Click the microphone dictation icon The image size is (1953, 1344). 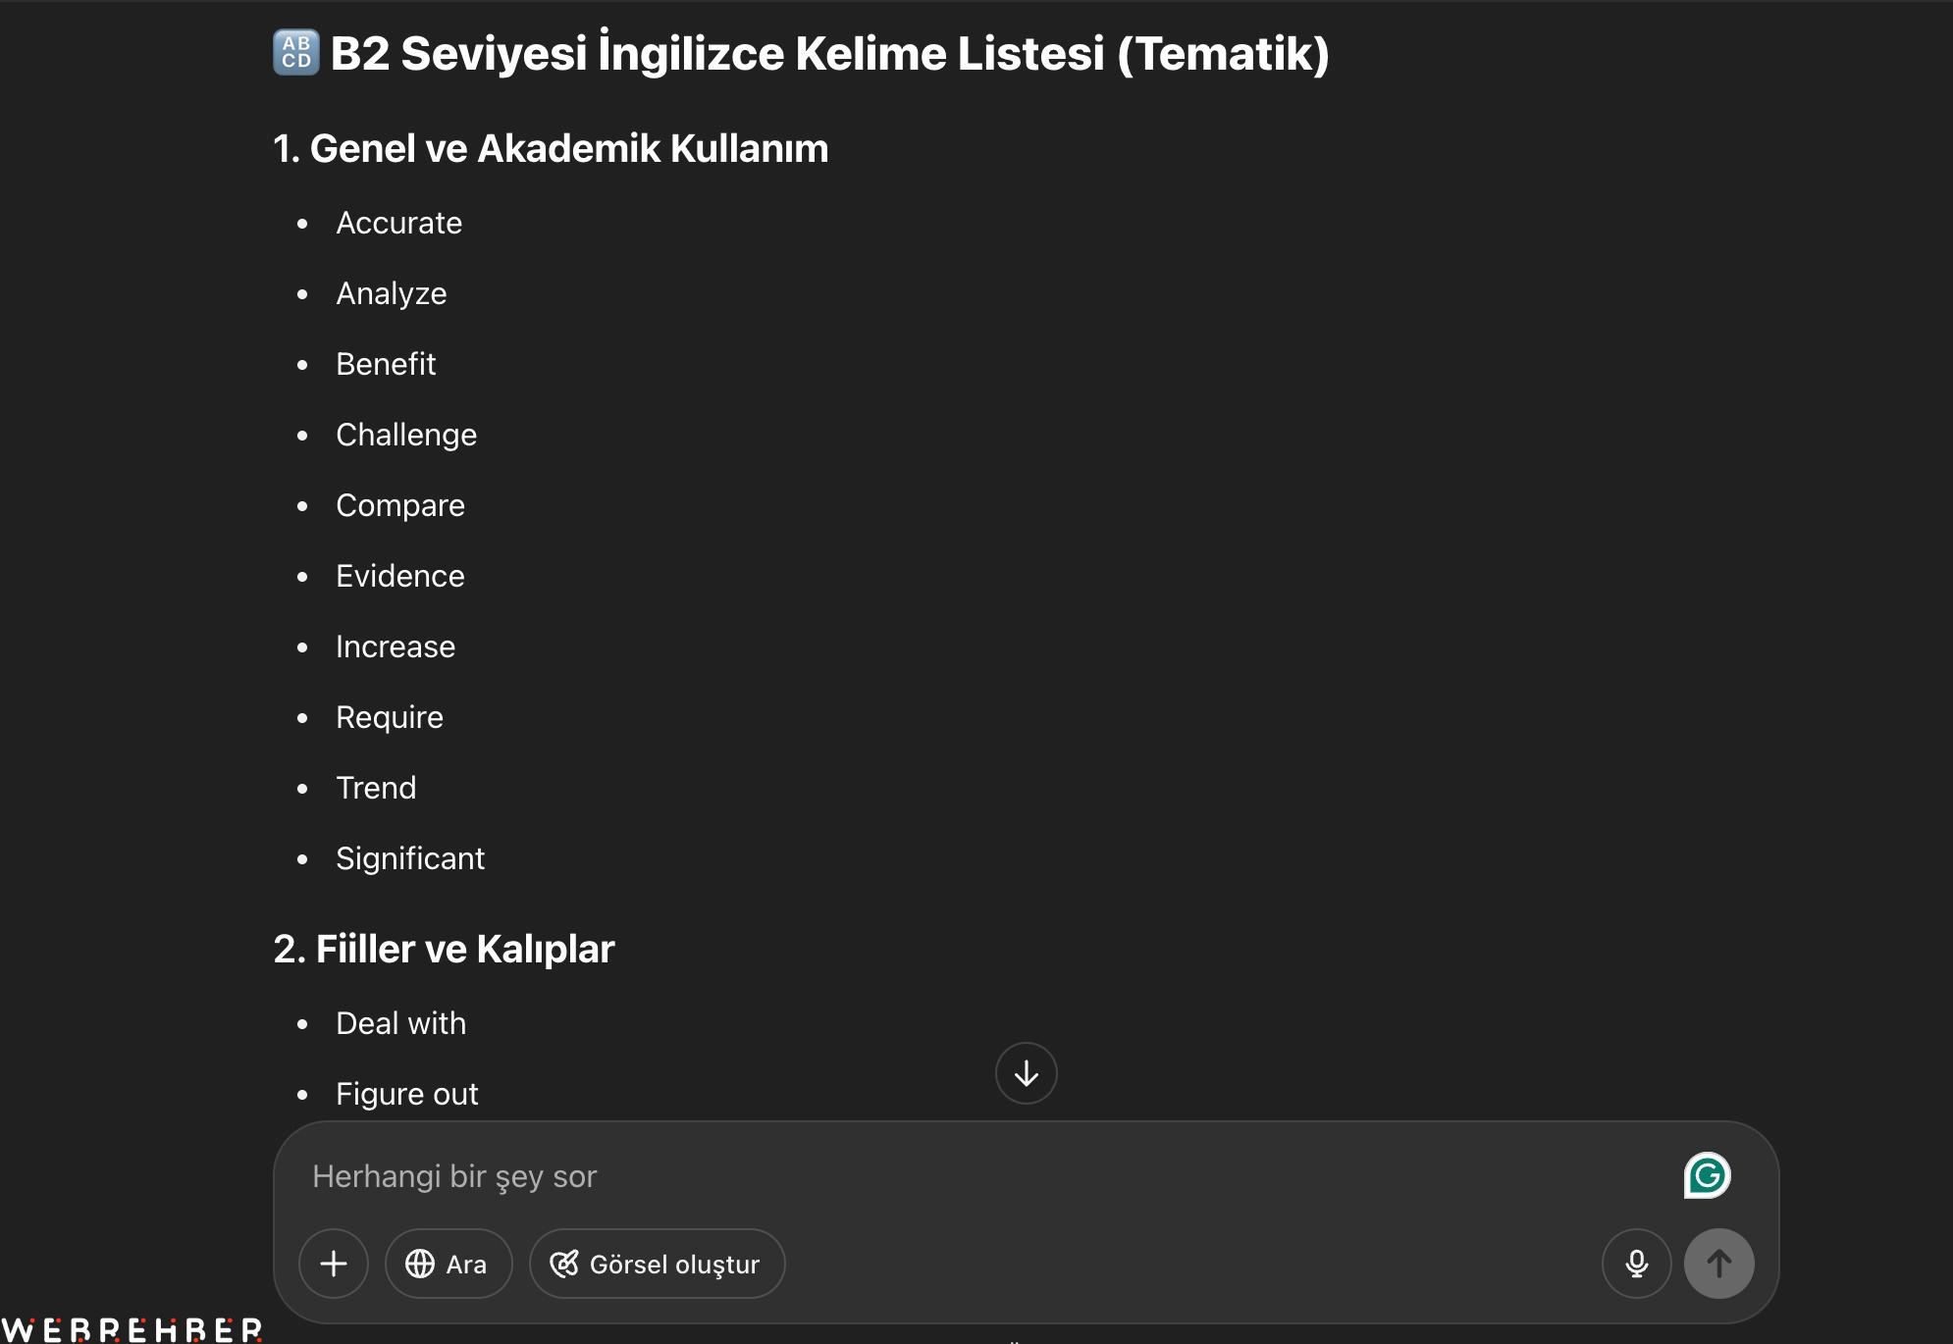[1636, 1264]
